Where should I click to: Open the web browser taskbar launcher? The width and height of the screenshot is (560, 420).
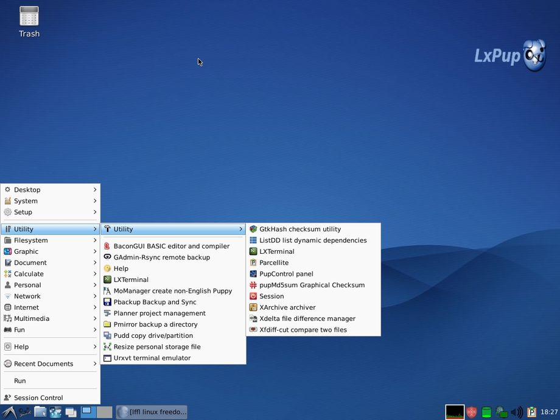click(x=55, y=412)
